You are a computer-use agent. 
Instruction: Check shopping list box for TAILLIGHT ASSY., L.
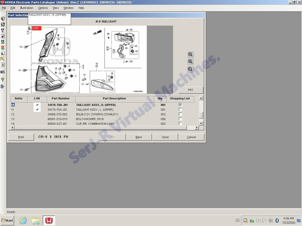(180, 109)
